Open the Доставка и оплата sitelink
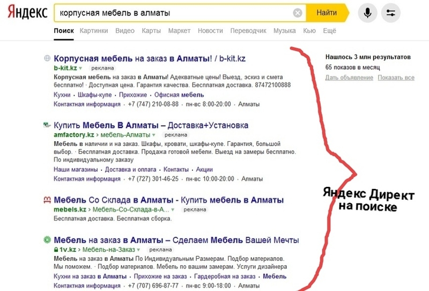 (x=130, y=170)
